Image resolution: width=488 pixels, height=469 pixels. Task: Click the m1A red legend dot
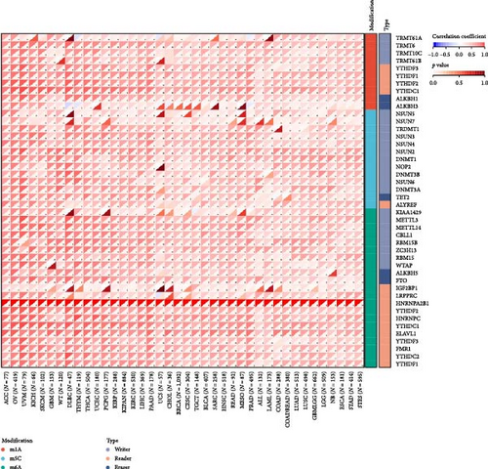[x=3, y=449]
